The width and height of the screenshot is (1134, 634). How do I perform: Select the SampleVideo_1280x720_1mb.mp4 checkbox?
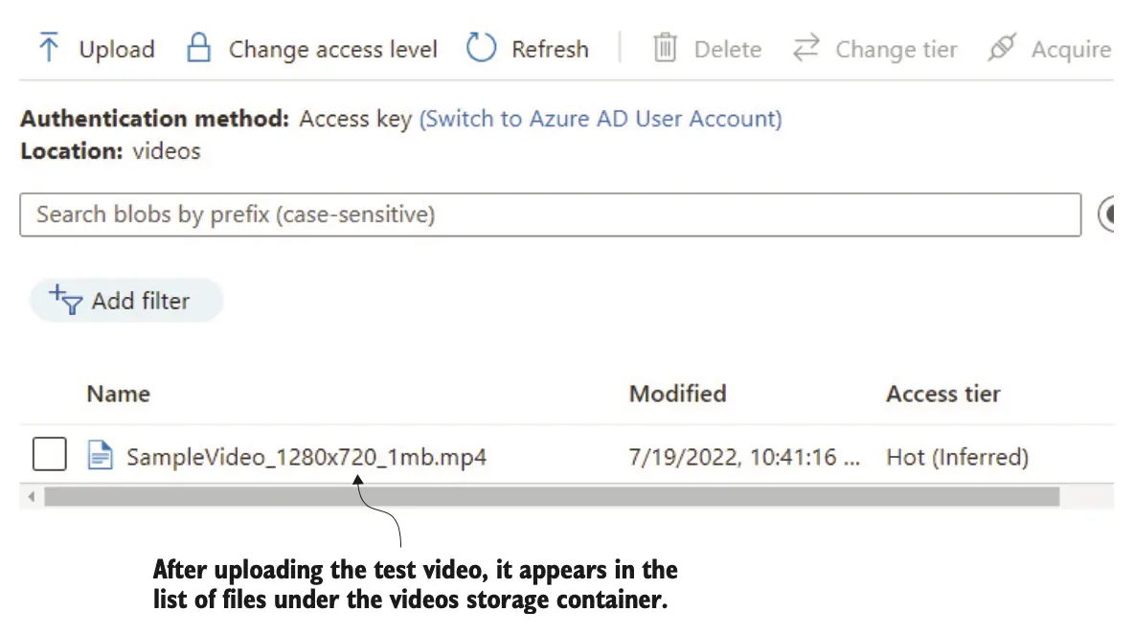(x=50, y=455)
